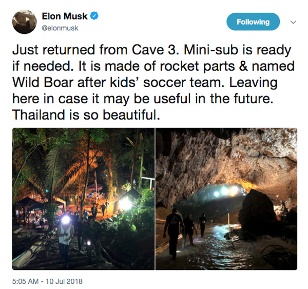Click the blue verified badge
This screenshot has width=308, height=289.
coord(94,16)
